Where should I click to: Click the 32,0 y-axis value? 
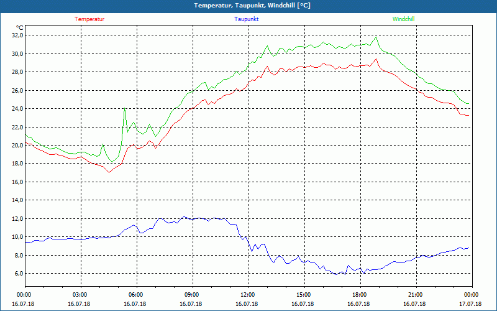point(18,35)
